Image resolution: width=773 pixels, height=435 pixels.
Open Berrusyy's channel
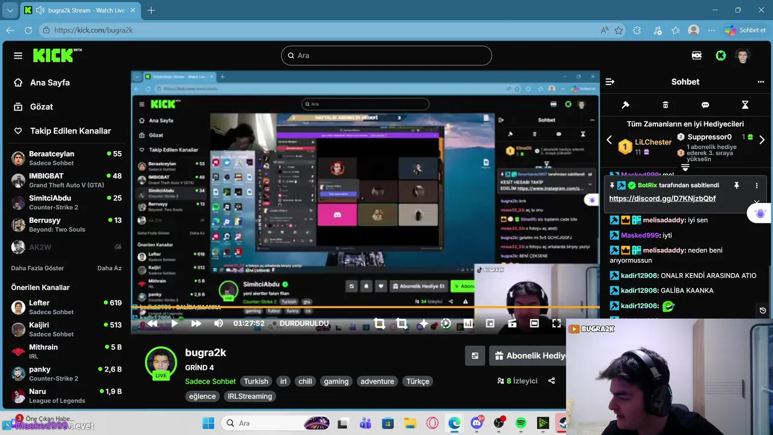coord(66,225)
